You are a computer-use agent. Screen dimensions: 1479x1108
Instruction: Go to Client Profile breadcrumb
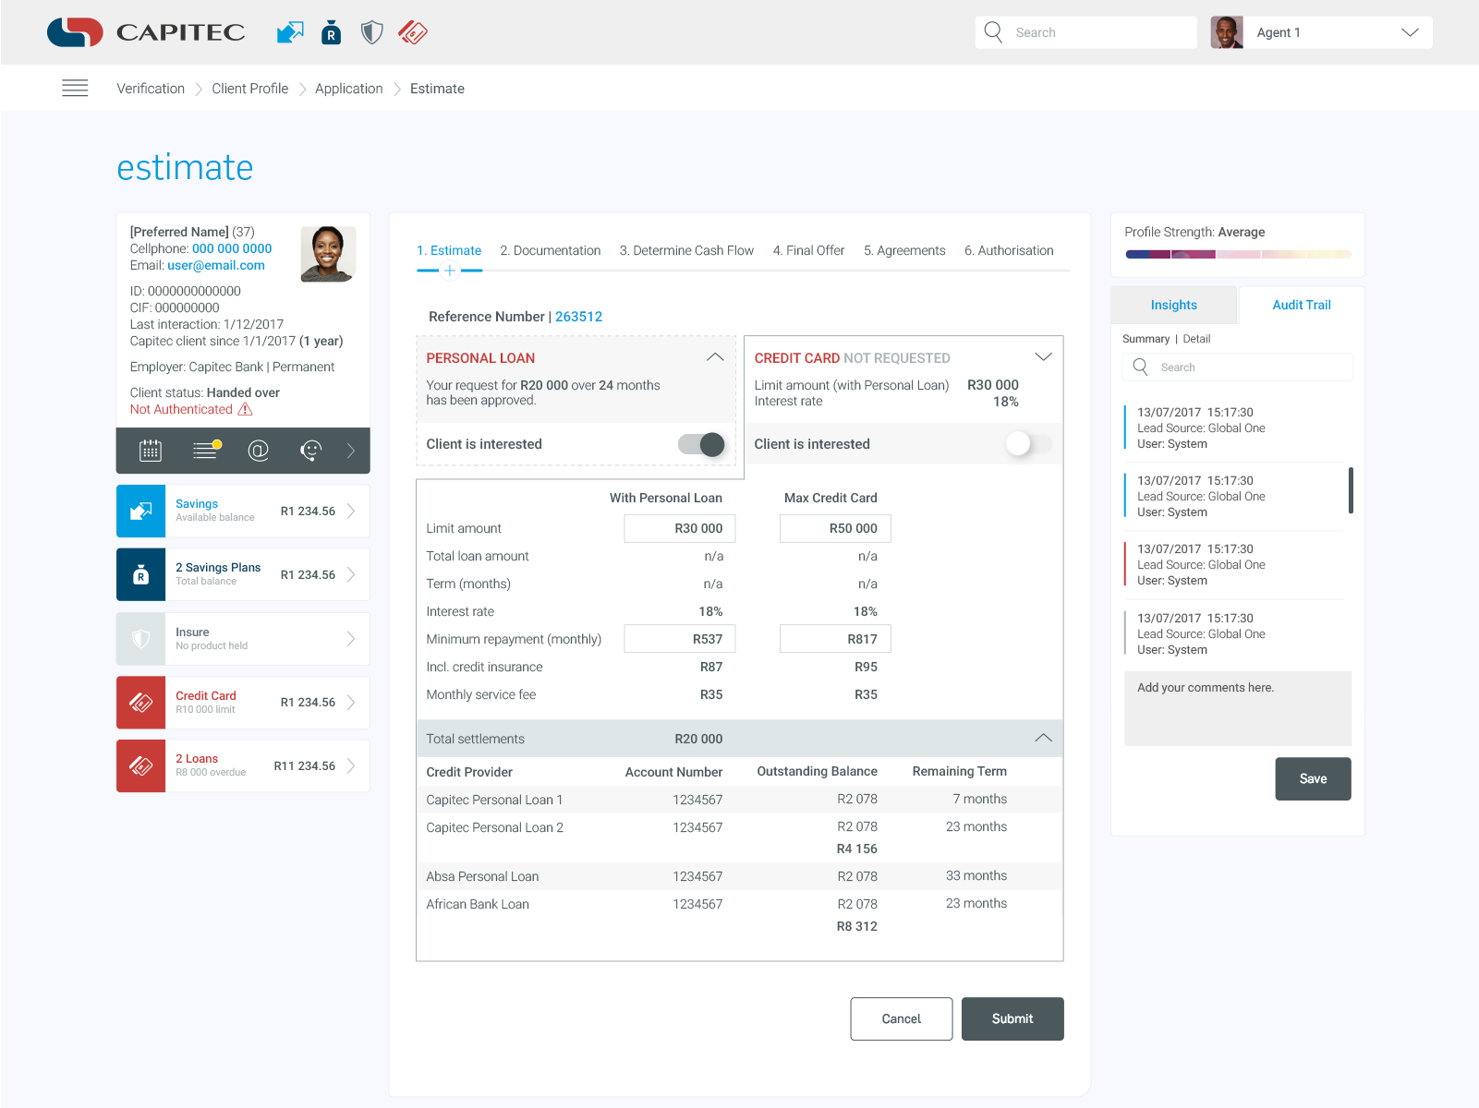click(250, 89)
